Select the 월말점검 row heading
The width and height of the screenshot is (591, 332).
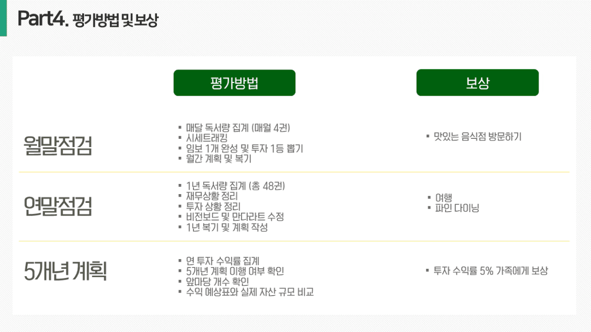tap(57, 146)
